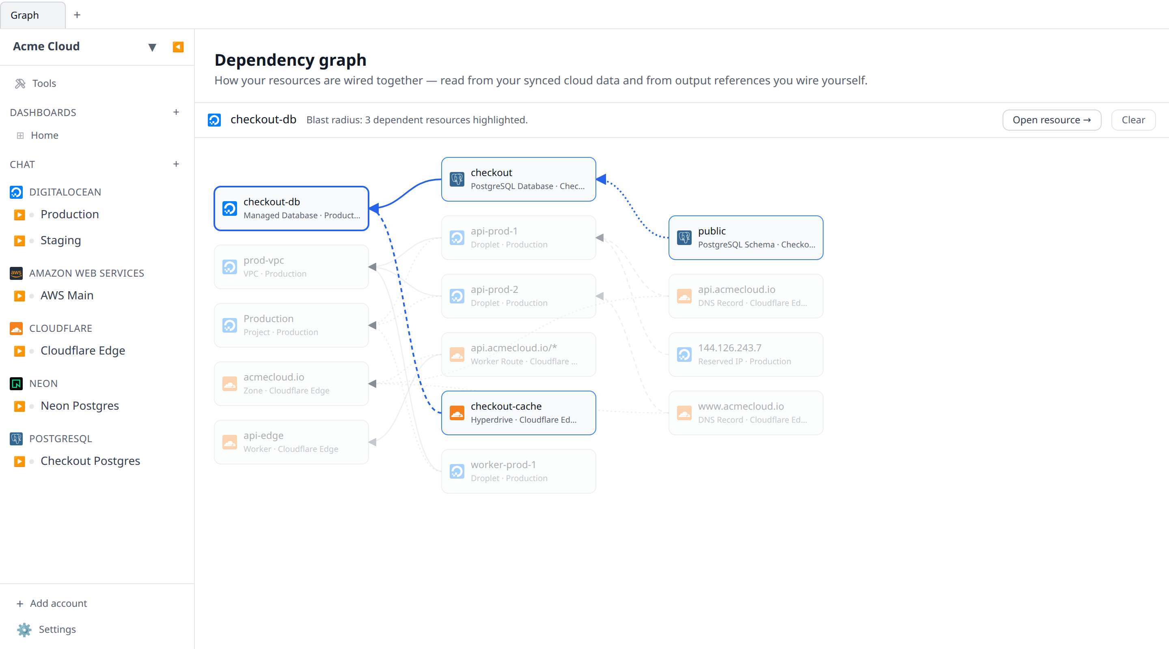1169x649 pixels.
Task: Open a new tab with plus
Action: (77, 15)
